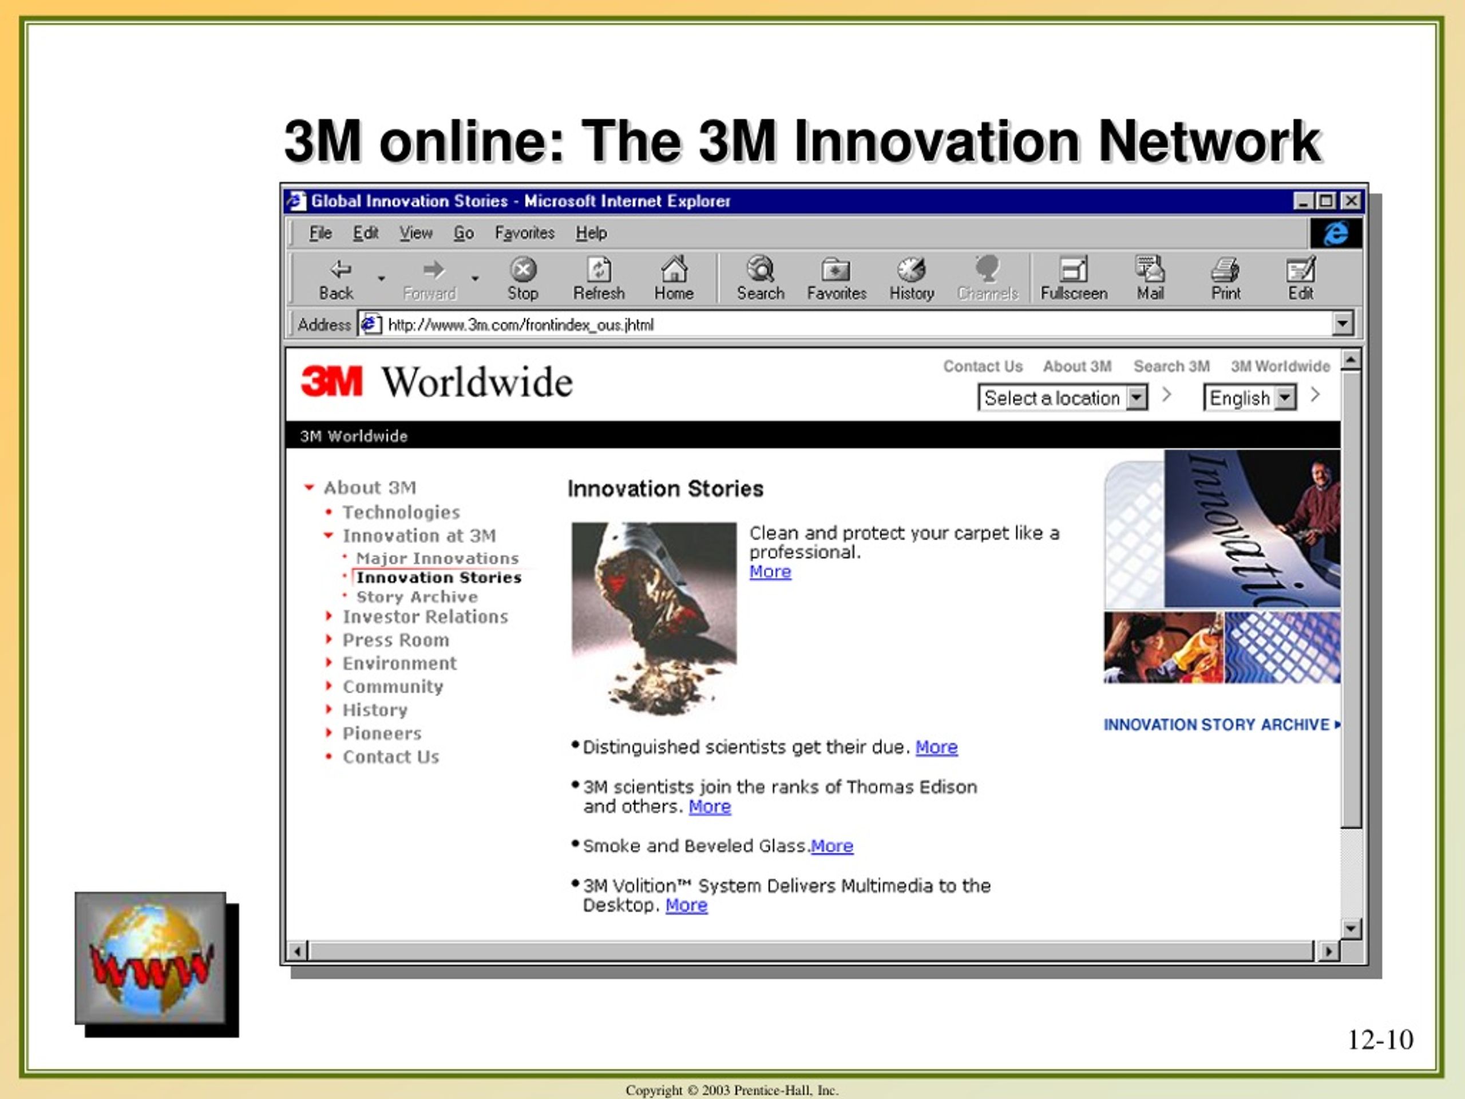The image size is (1465, 1099).
Task: Go back with the Back toolbar button
Action: (337, 279)
